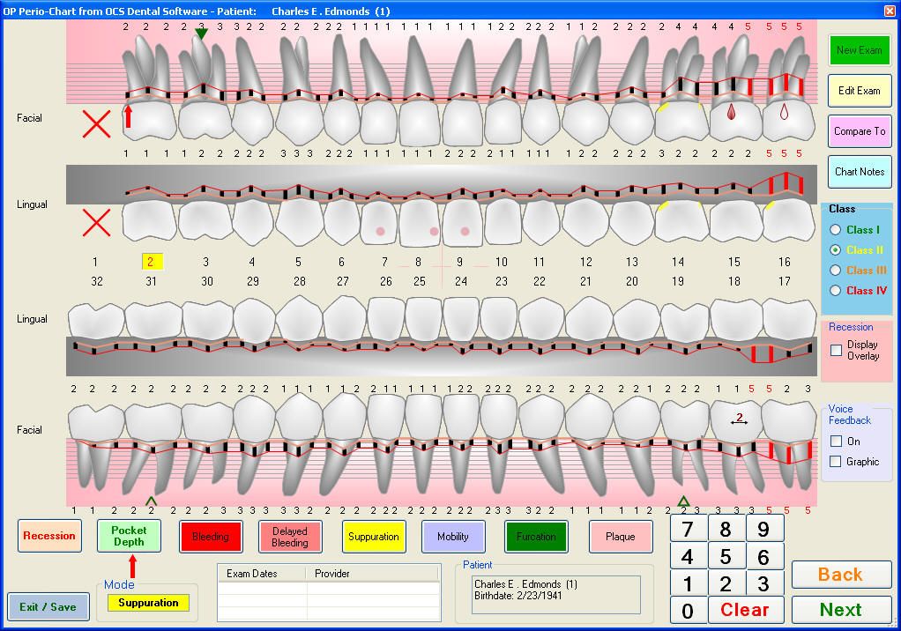Click the dark red bleeding drop on tooth 15
The height and width of the screenshot is (631, 901).
click(731, 111)
